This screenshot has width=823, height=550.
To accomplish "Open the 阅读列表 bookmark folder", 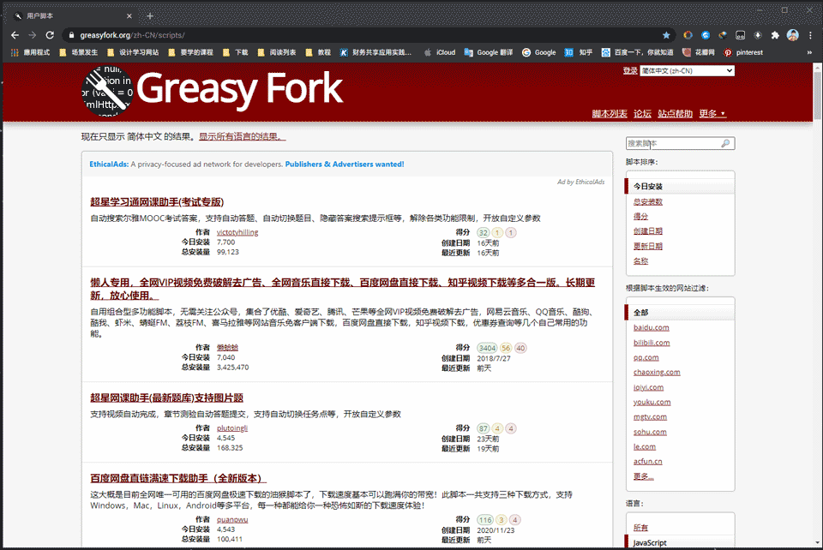I will [277, 52].
